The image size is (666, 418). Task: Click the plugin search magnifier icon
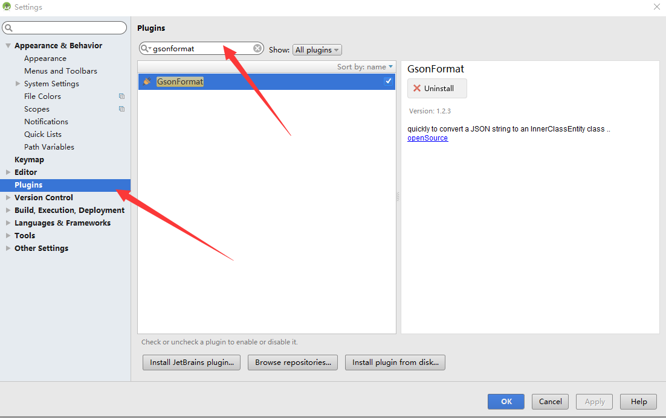tap(145, 48)
